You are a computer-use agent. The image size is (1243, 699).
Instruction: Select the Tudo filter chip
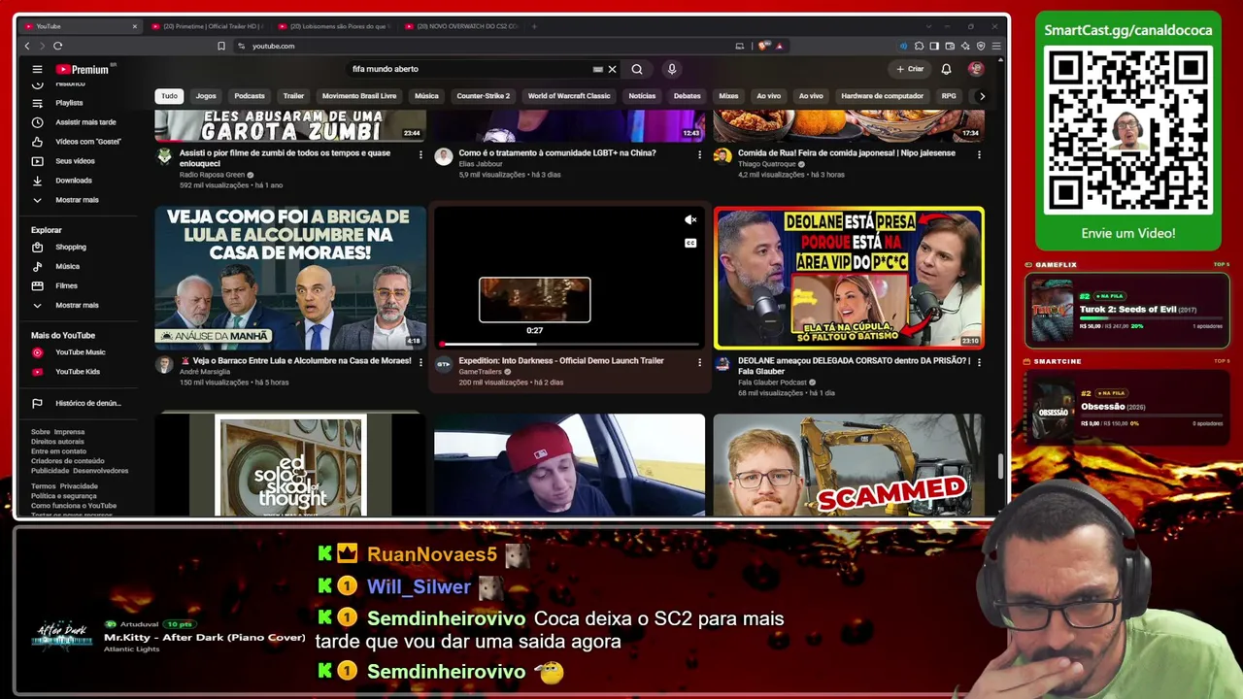point(169,96)
